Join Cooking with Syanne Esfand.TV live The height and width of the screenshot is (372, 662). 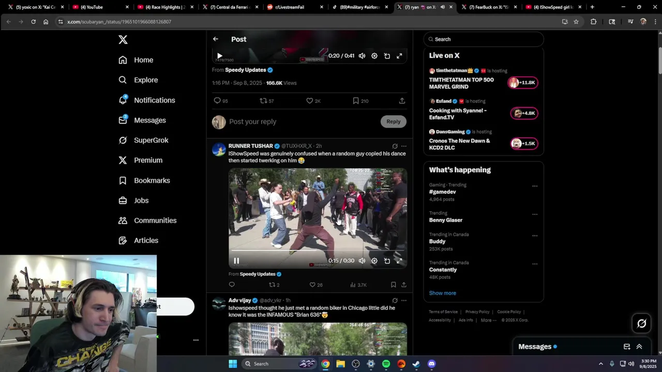coord(524,113)
